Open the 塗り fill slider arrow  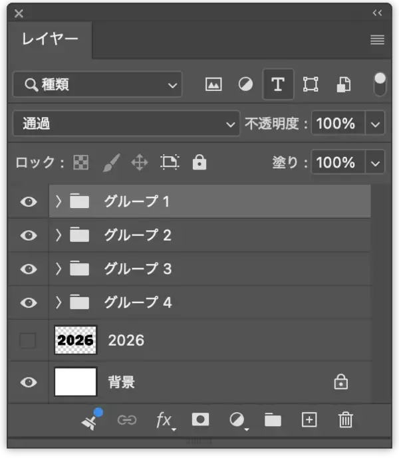click(375, 163)
